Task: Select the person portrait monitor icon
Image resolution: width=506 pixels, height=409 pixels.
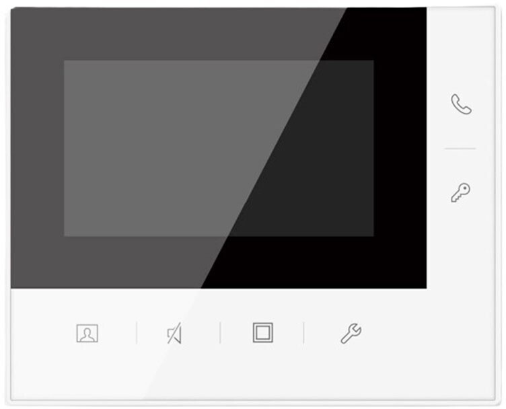Action: click(x=87, y=333)
